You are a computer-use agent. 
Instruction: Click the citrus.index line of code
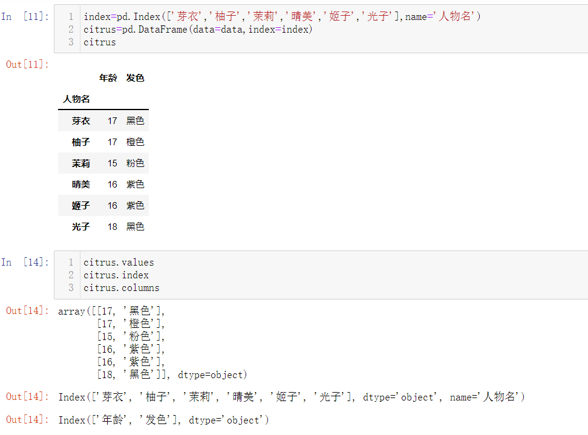pyautogui.click(x=116, y=275)
